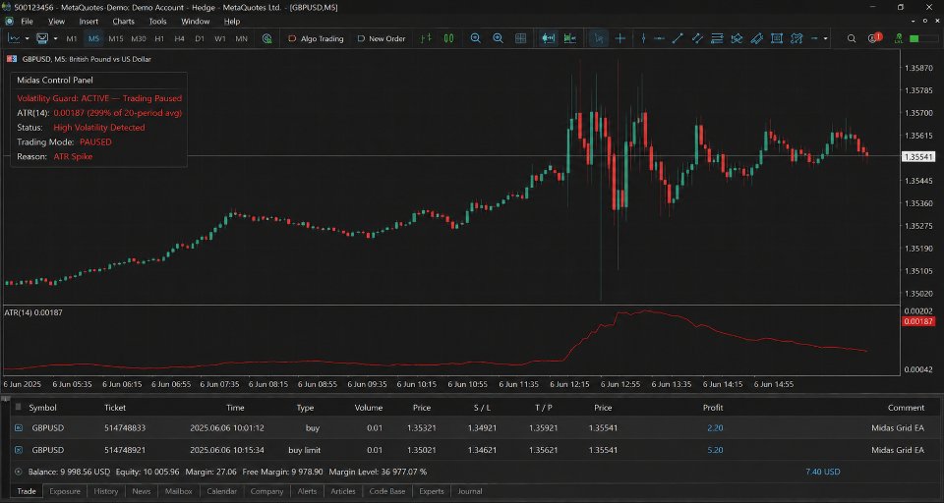Open the indicators list icon before Algo Trading
The width and height of the screenshot is (944, 503).
pos(267,38)
